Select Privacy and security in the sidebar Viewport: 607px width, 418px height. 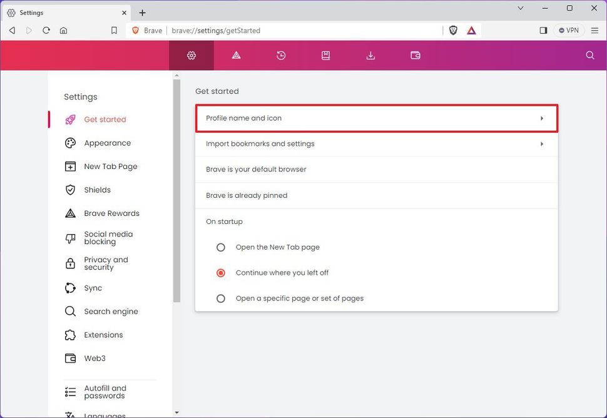(x=106, y=263)
